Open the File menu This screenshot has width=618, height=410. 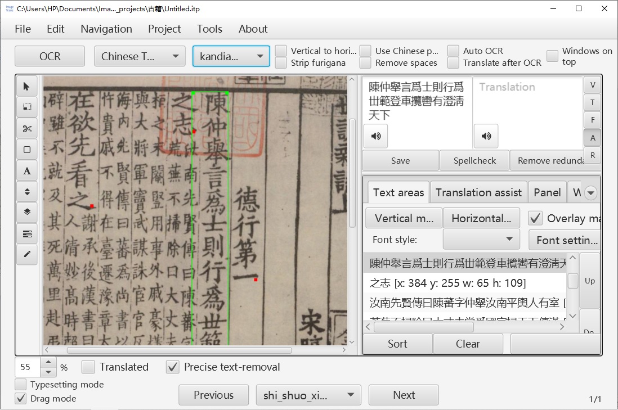point(23,29)
